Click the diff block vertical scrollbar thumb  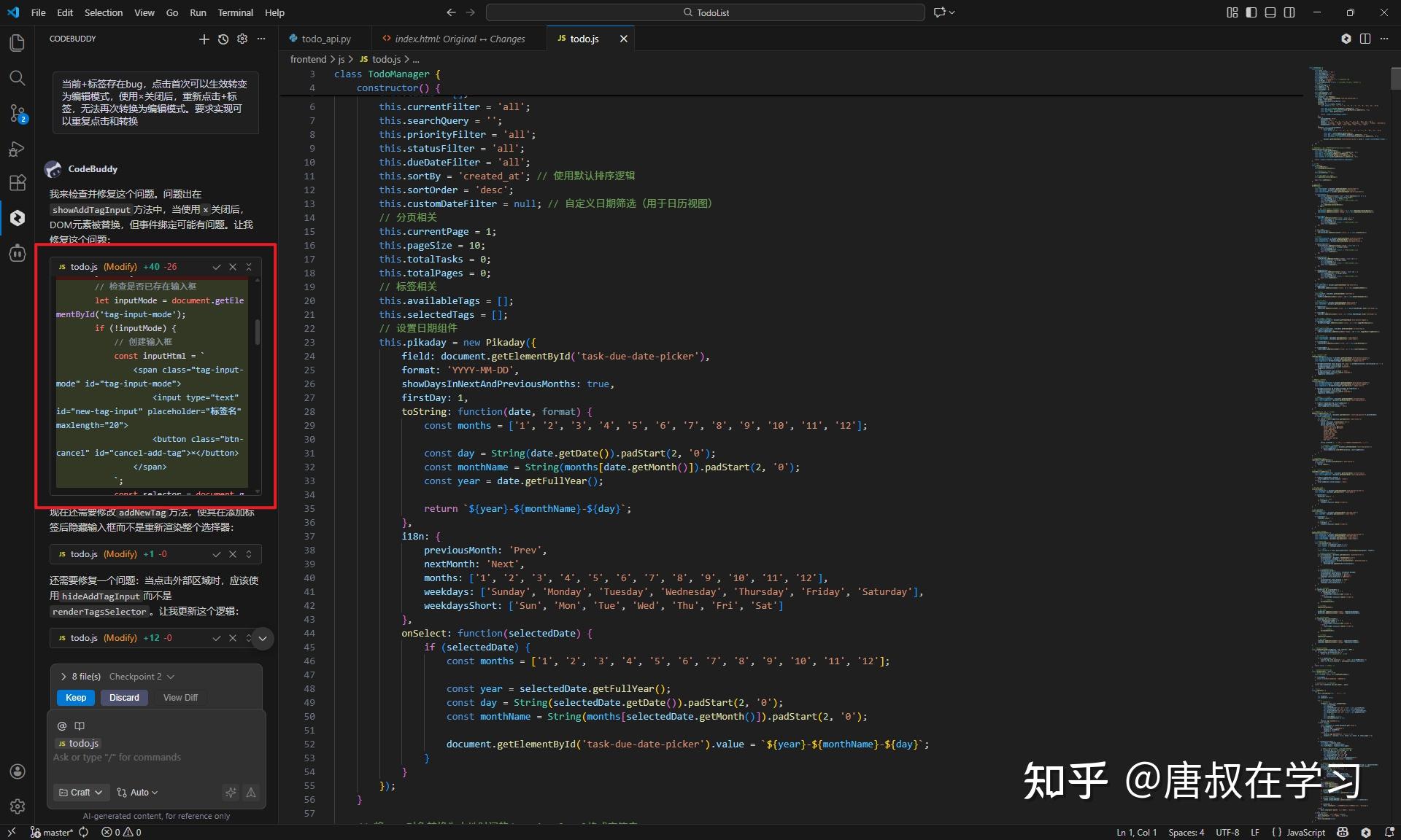(x=257, y=332)
